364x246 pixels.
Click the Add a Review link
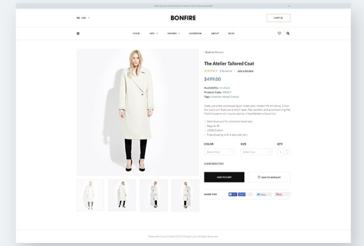point(246,71)
